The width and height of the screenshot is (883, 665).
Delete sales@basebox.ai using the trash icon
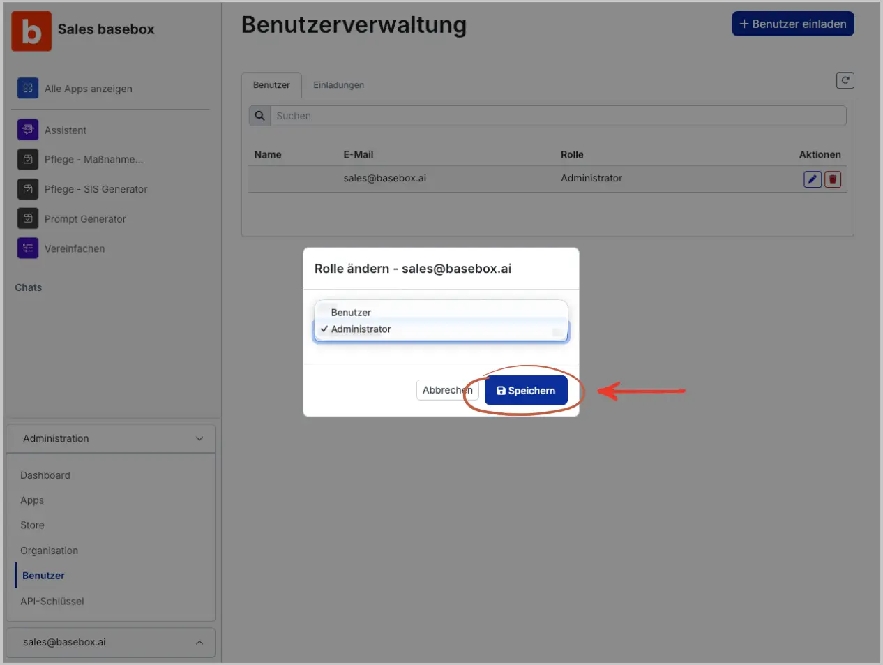click(833, 179)
